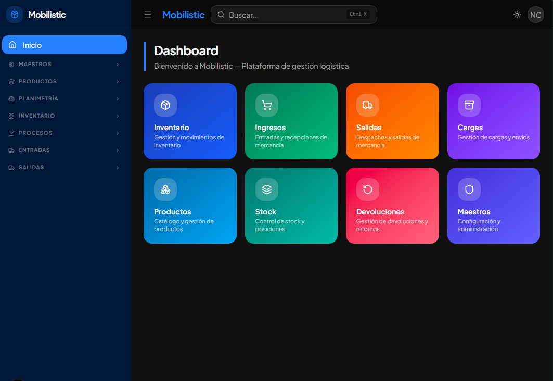553x381 pixels.
Task: Expand PRODUCTOS with its chevron arrow
Action: [x=118, y=82]
